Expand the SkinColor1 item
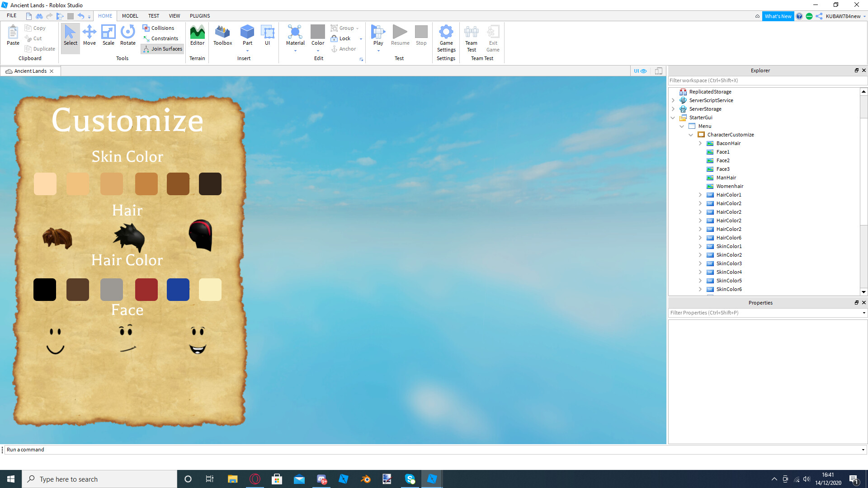This screenshot has width=868, height=488. [700, 246]
